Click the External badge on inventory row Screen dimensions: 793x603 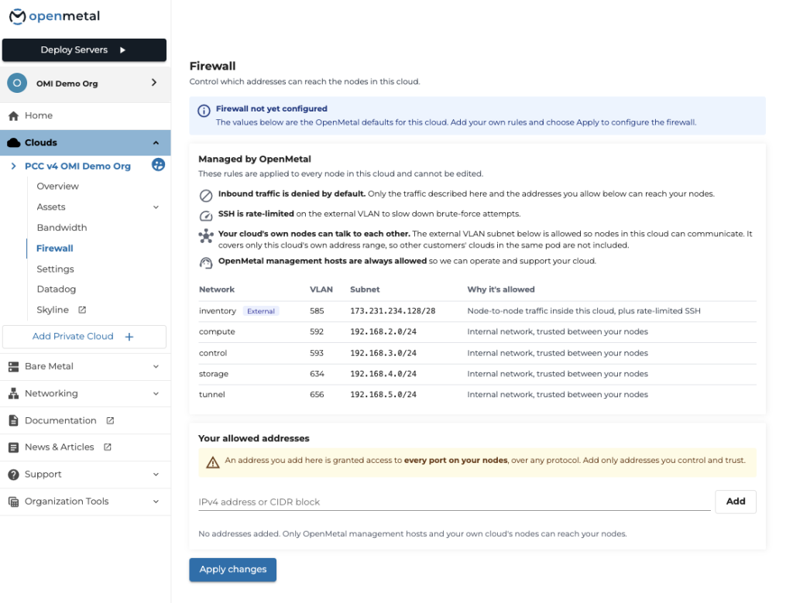coord(261,311)
